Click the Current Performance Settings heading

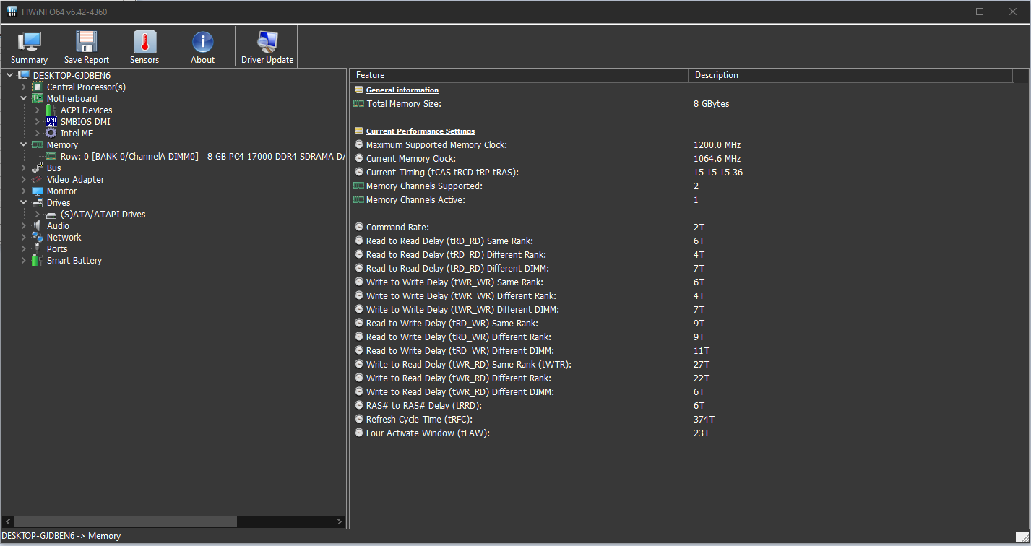(420, 131)
